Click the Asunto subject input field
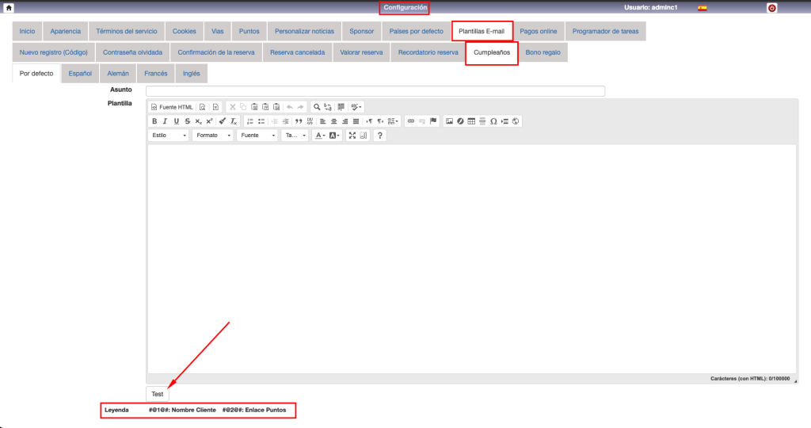811x428 pixels. tap(375, 91)
